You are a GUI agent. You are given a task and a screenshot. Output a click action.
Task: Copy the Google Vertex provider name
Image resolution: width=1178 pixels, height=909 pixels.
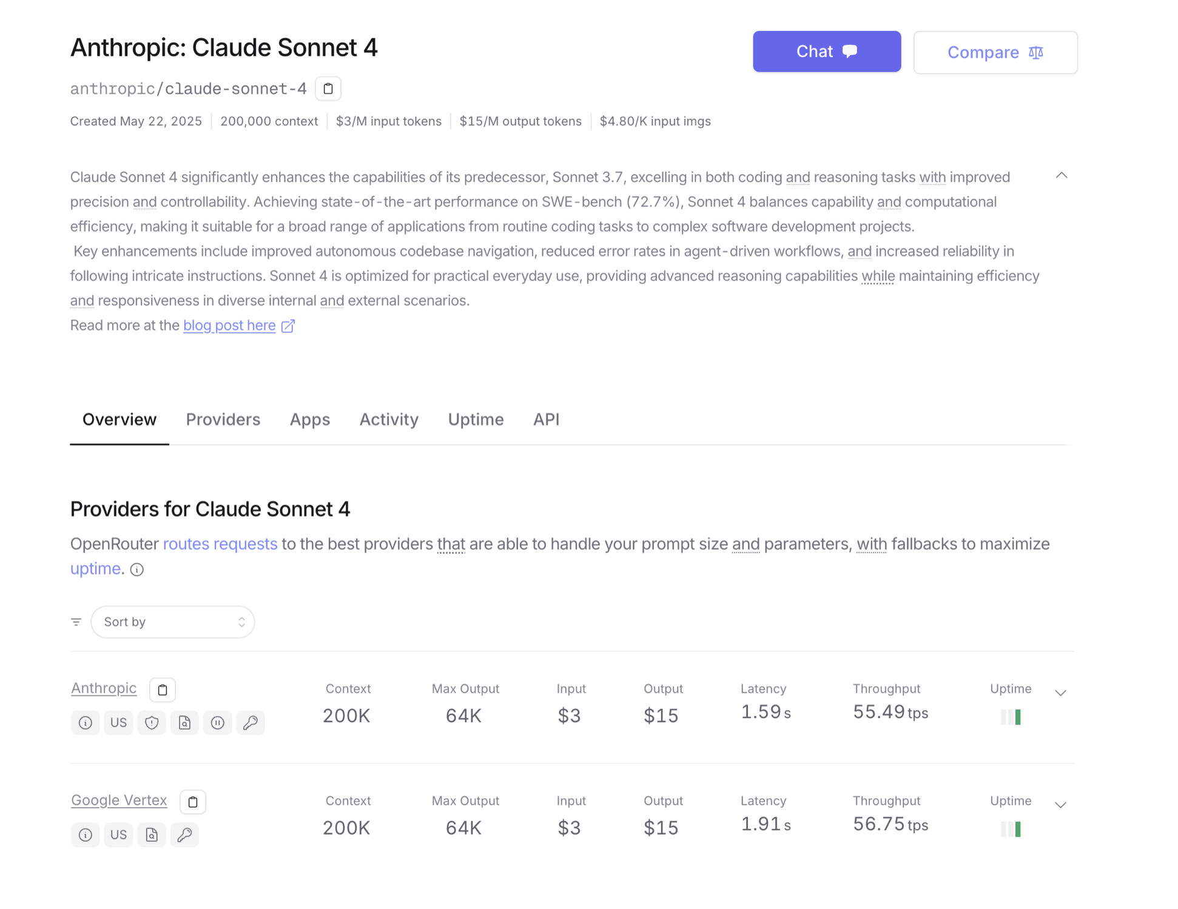pyautogui.click(x=193, y=802)
